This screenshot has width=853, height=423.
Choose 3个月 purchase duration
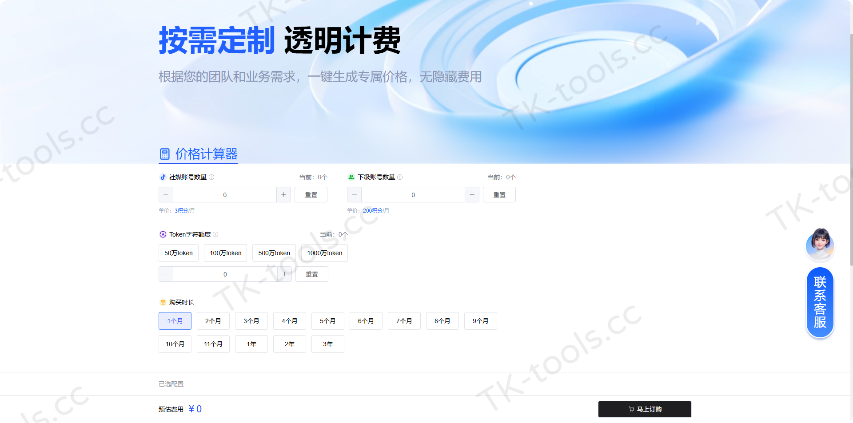(x=251, y=321)
